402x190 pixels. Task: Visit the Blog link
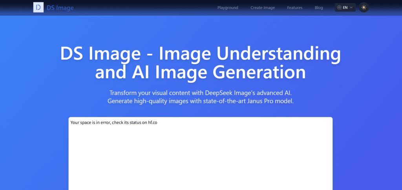click(319, 7)
